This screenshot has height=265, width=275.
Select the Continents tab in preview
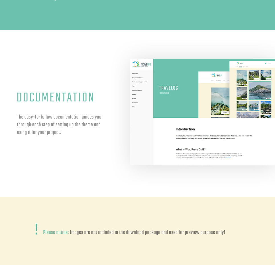coord(218,81)
